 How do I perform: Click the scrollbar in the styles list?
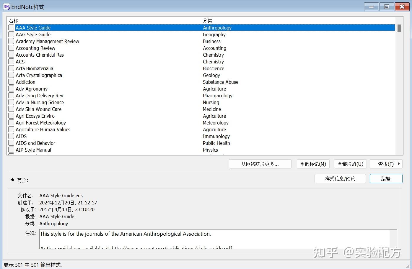[399, 29]
